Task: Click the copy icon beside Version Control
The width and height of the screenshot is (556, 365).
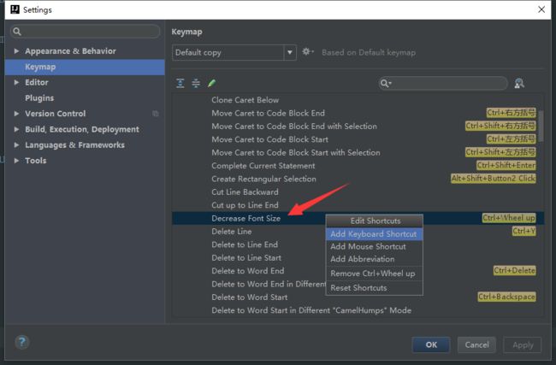Action: pyautogui.click(x=156, y=114)
